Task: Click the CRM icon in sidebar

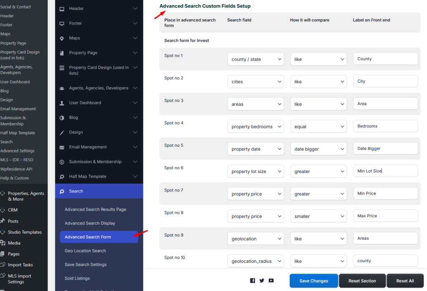Action: click(3, 210)
